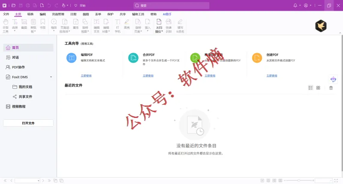Click the user account icon

(306, 6)
